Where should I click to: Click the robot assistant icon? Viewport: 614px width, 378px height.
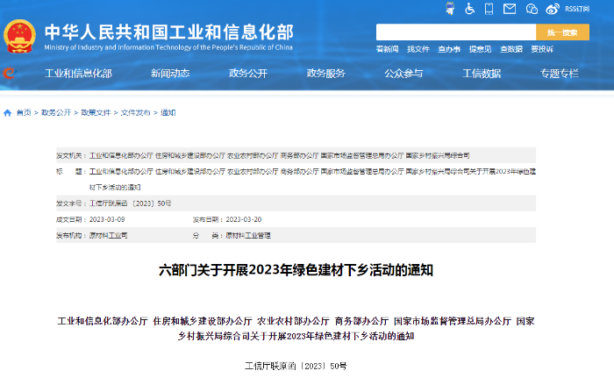pos(449,9)
